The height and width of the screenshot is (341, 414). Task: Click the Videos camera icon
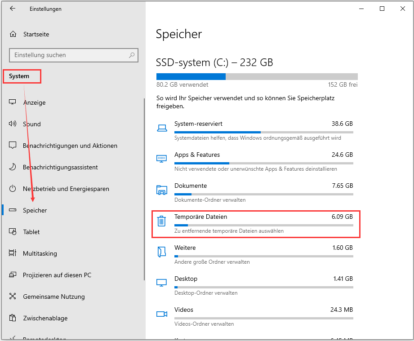point(162,314)
